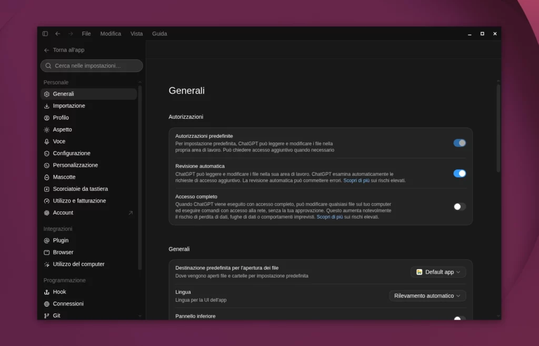Click the icon beside Plugin

click(x=47, y=241)
